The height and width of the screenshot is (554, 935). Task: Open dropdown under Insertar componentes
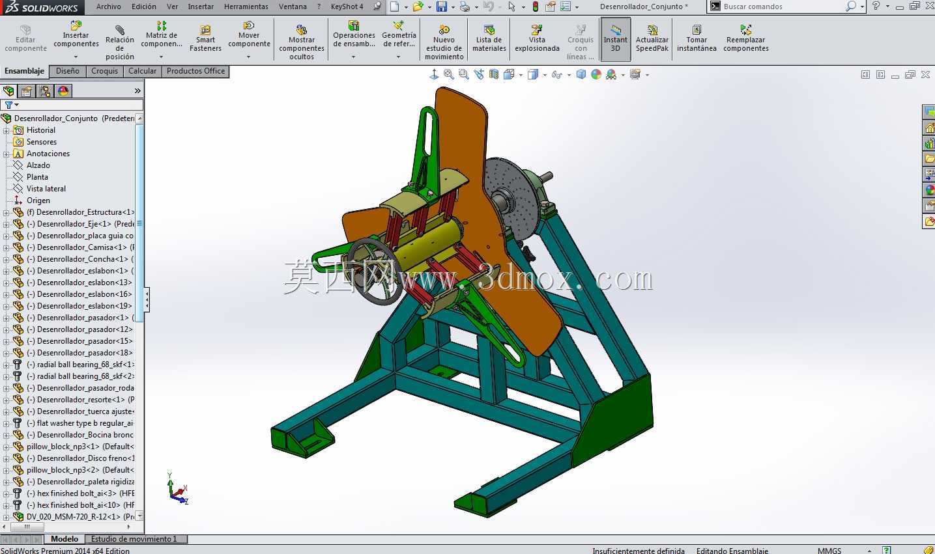(x=76, y=57)
